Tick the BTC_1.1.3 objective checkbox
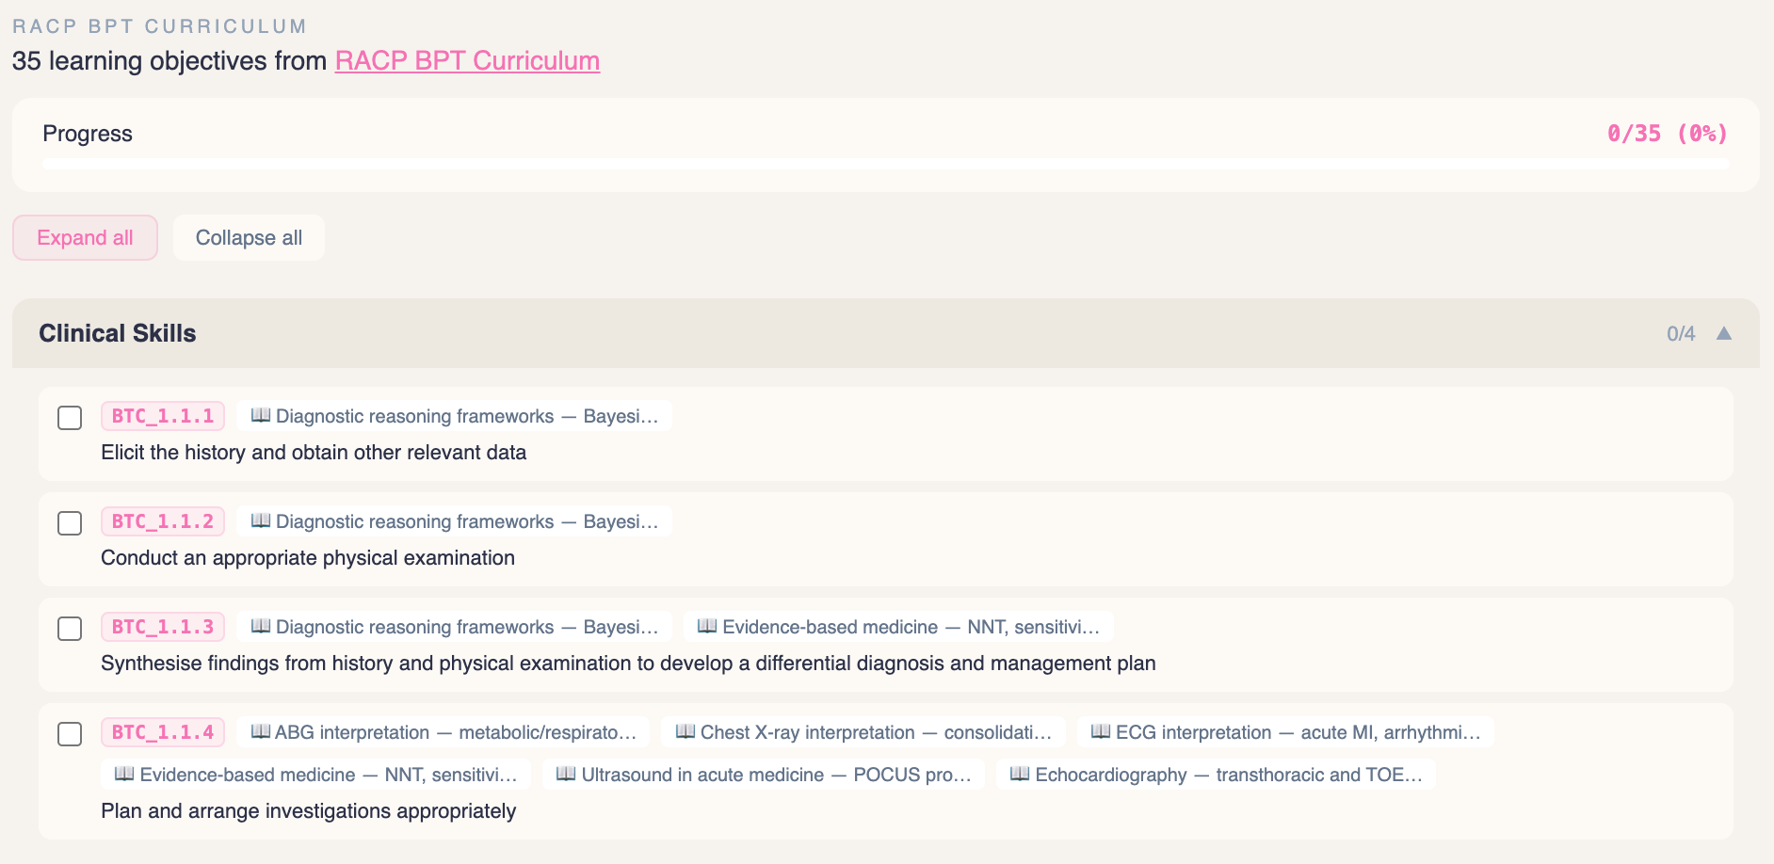 point(70,628)
